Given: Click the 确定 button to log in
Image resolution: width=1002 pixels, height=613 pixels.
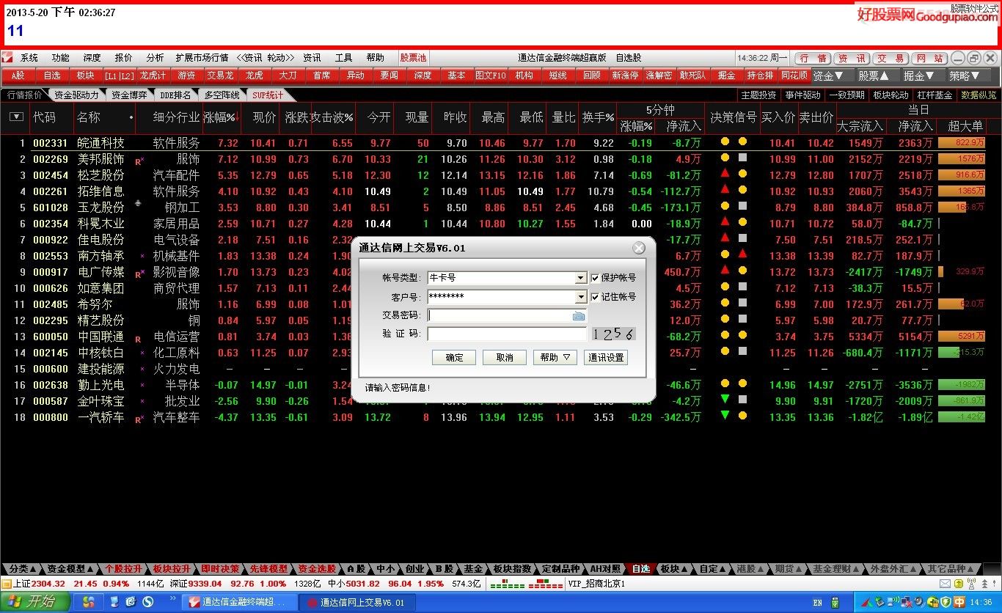Looking at the screenshot, I should coord(454,357).
